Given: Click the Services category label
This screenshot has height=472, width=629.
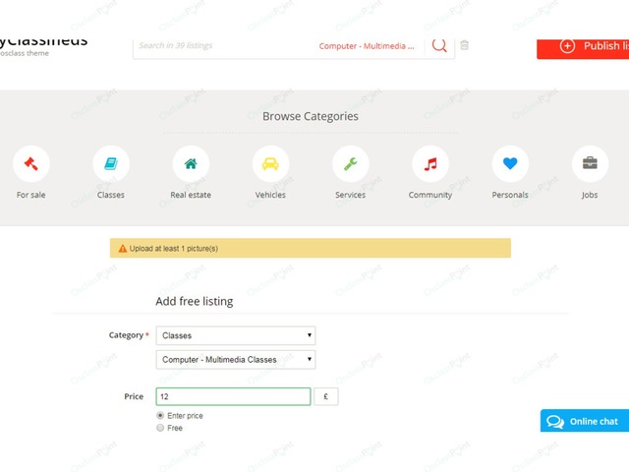Looking at the screenshot, I should click(x=350, y=195).
